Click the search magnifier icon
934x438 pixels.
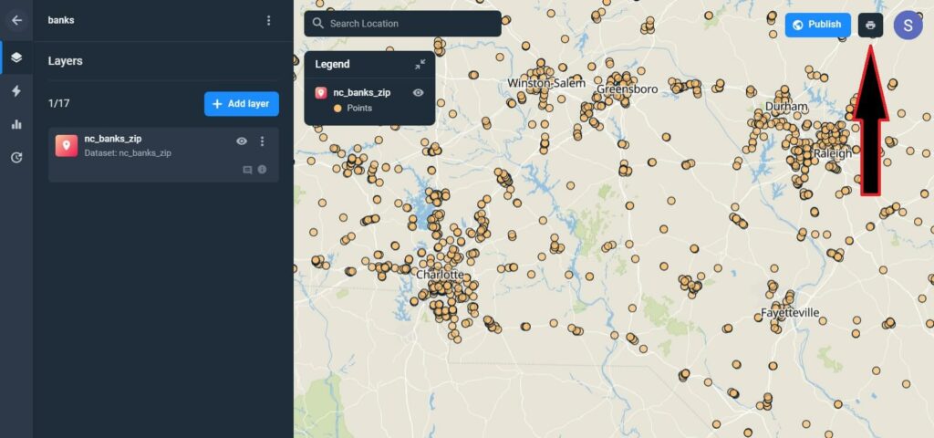coord(318,23)
